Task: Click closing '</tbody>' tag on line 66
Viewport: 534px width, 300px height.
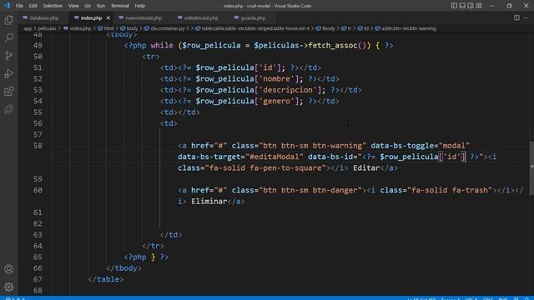Action: pos(123,268)
